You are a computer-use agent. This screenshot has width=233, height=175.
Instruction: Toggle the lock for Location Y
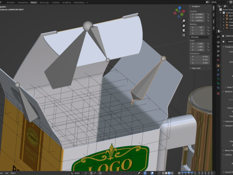pos(208,17)
